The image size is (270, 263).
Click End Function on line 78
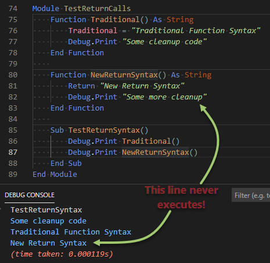(77, 53)
